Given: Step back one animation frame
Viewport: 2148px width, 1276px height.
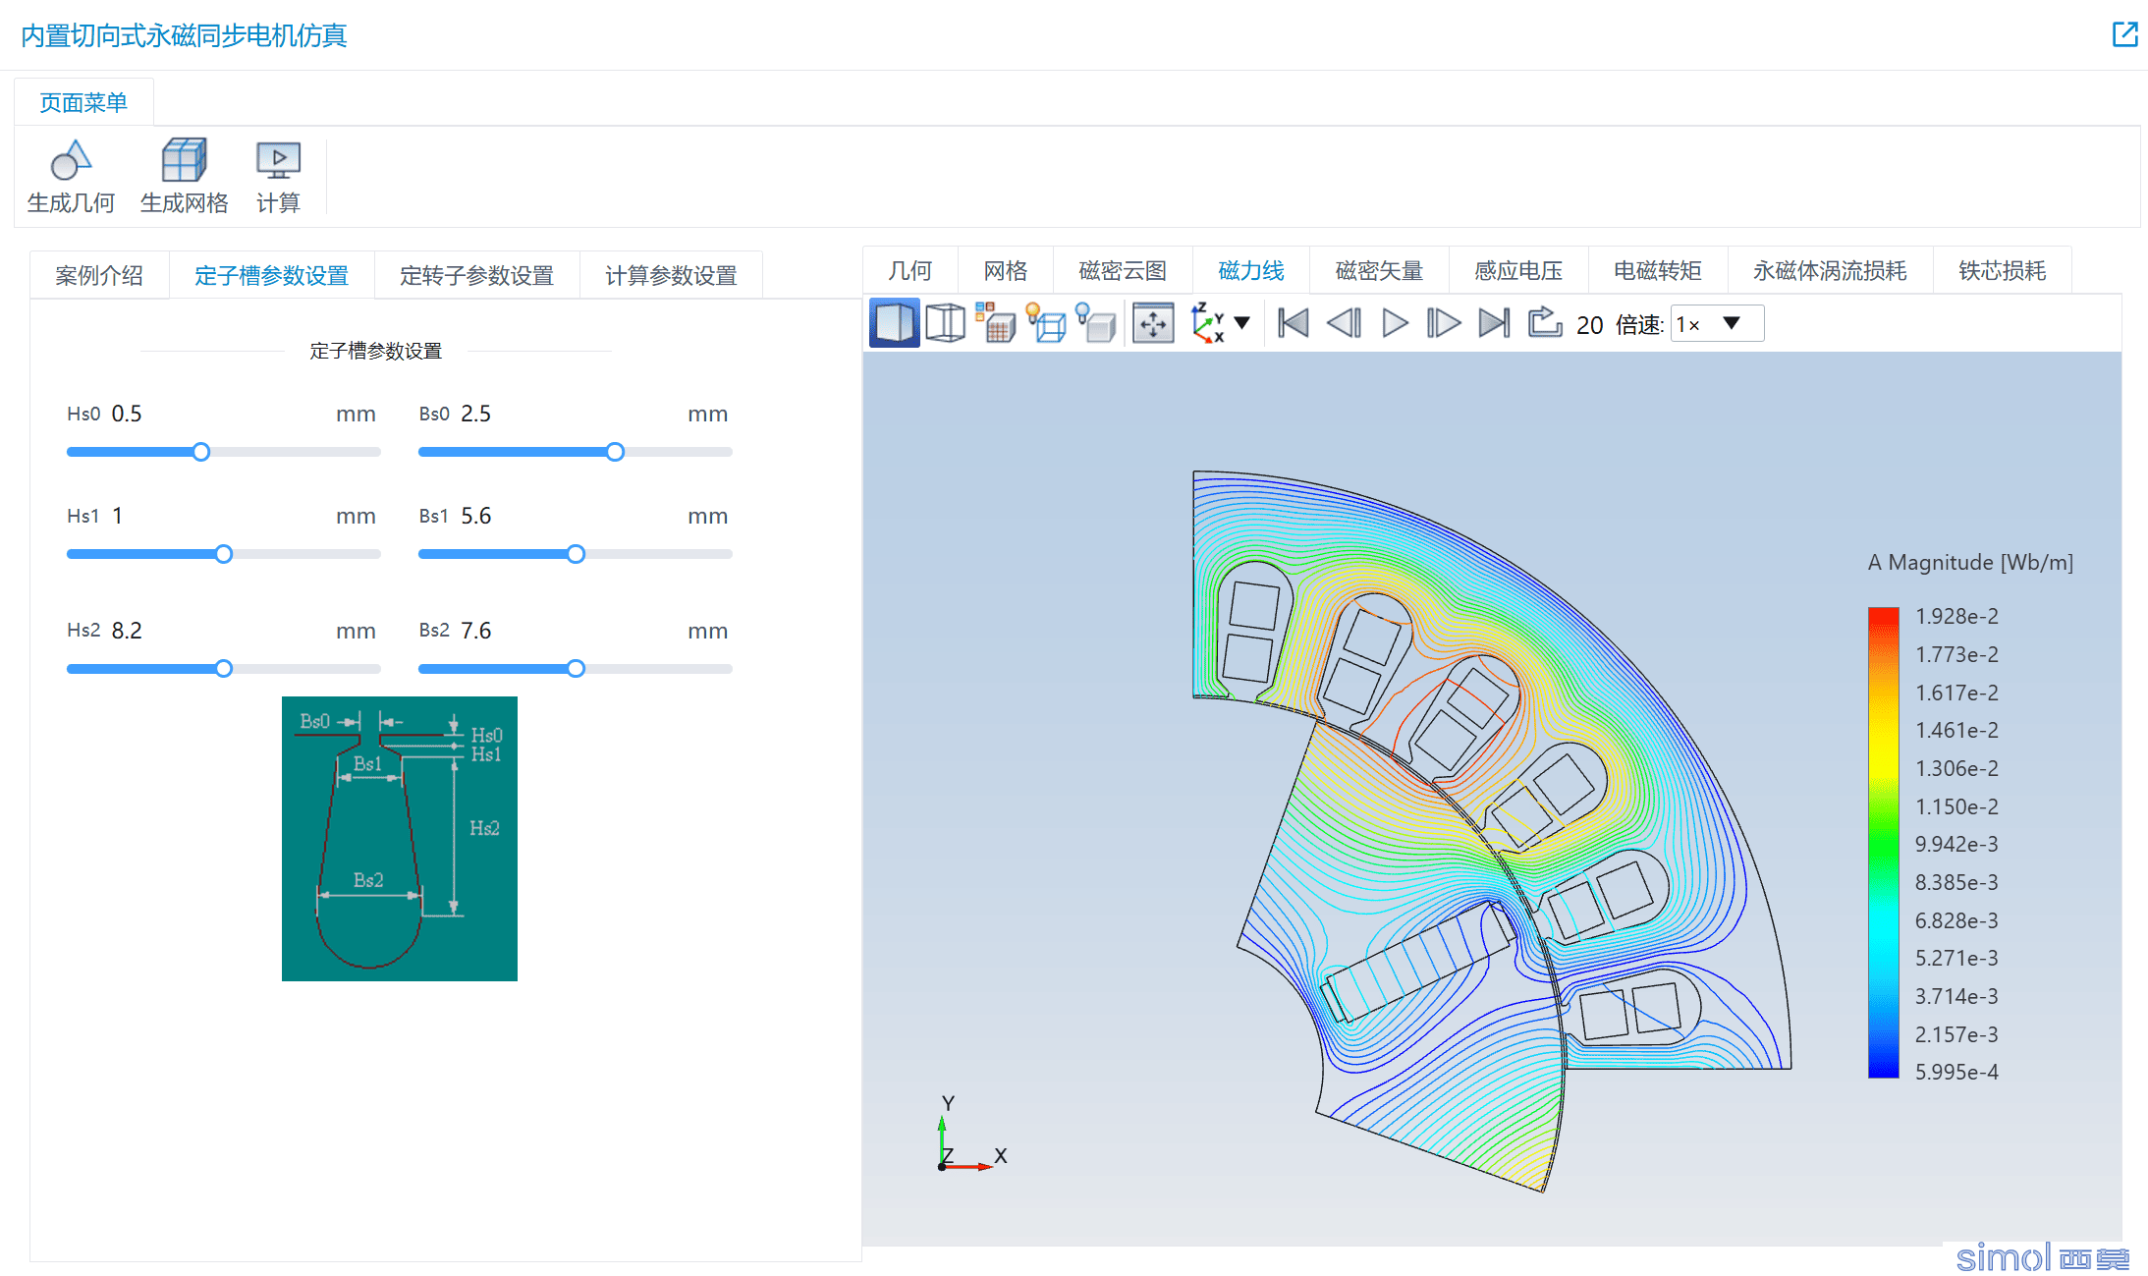Looking at the screenshot, I should 1344,323.
